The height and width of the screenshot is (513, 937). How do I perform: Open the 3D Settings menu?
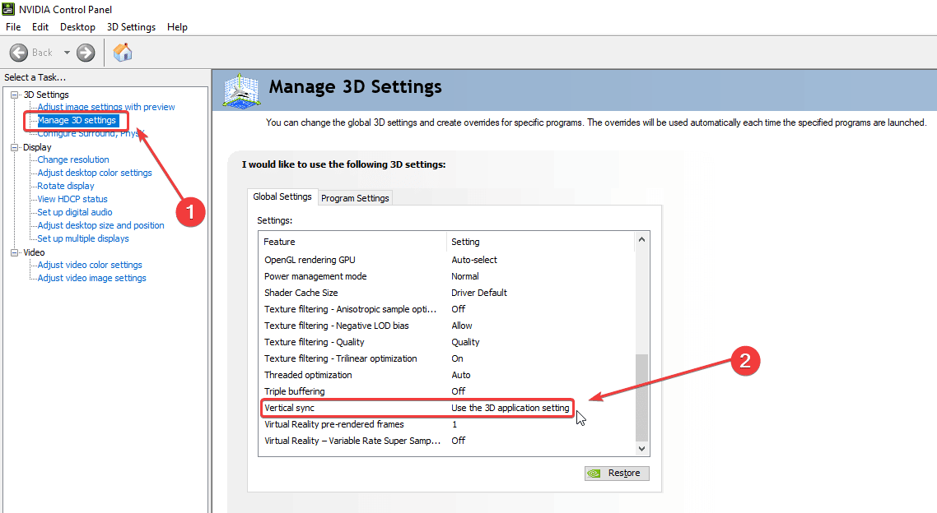[131, 27]
